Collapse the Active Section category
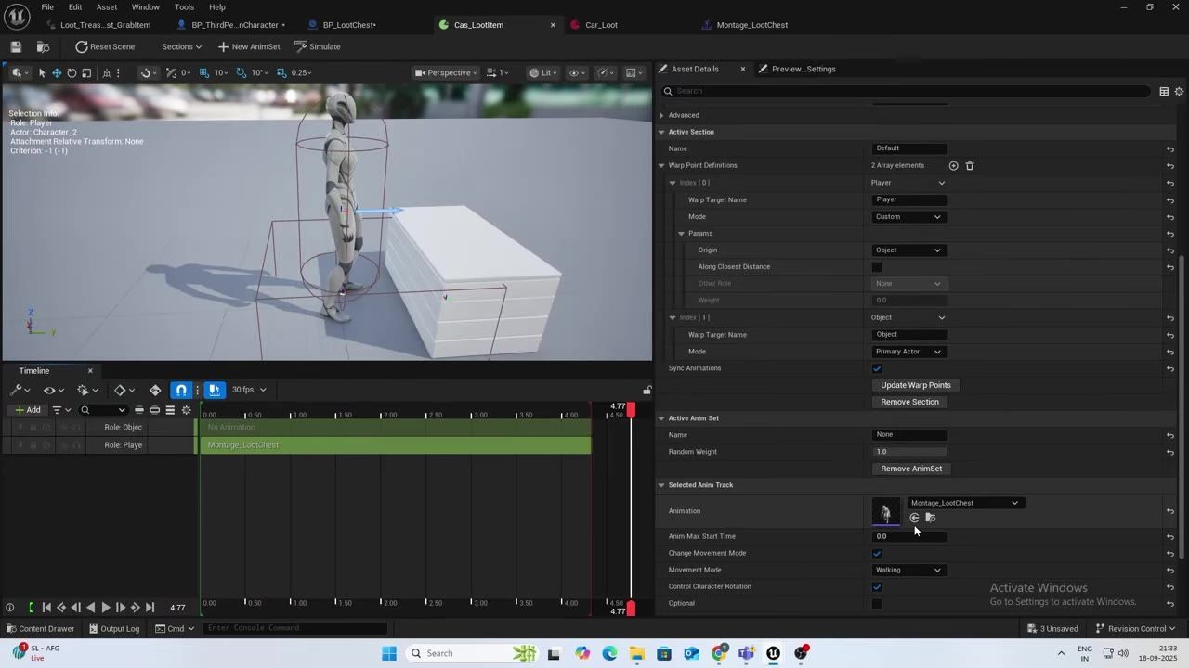Image resolution: width=1189 pixels, height=668 pixels. [661, 132]
